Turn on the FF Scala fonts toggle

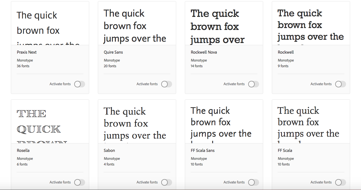tap(340, 182)
